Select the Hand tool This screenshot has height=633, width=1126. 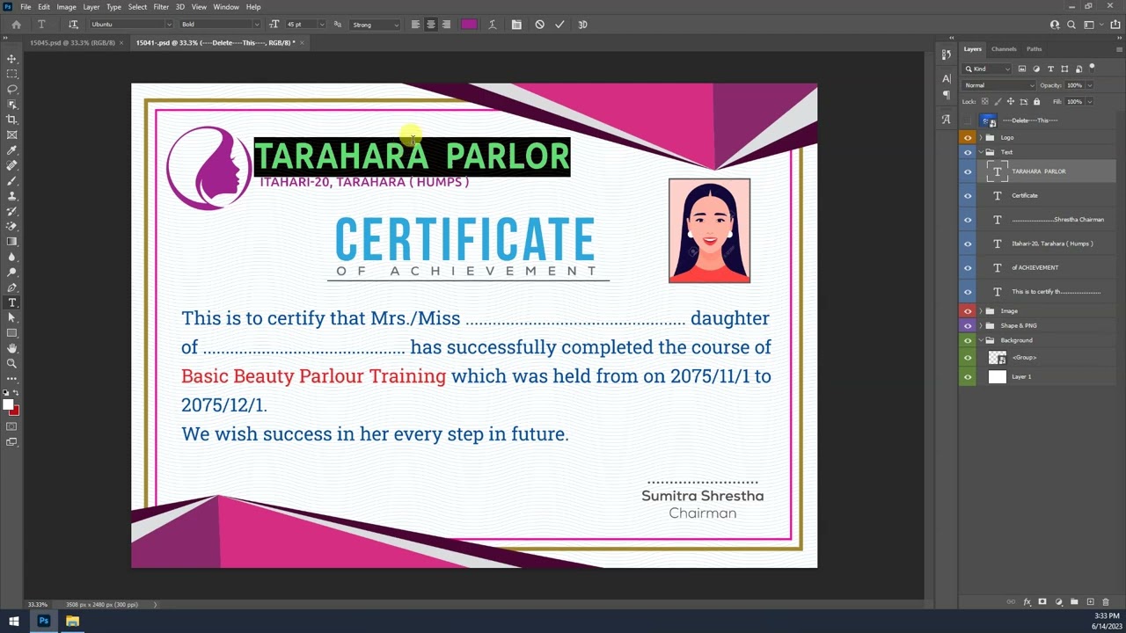click(11, 348)
